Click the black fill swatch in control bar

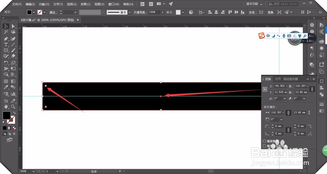pos(29,12)
